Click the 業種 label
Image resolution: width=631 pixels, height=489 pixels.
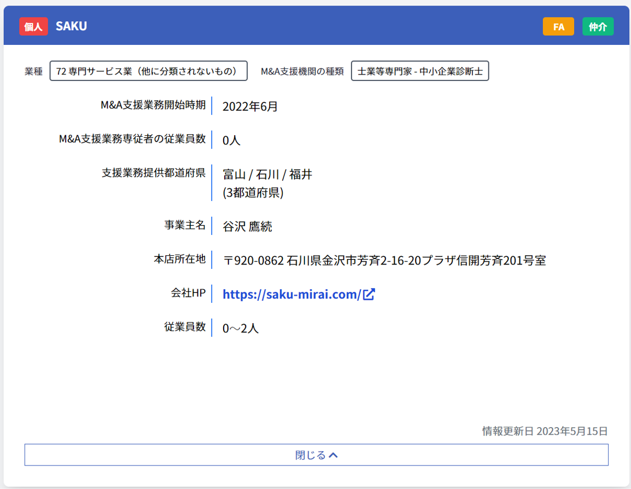pyautogui.click(x=33, y=71)
